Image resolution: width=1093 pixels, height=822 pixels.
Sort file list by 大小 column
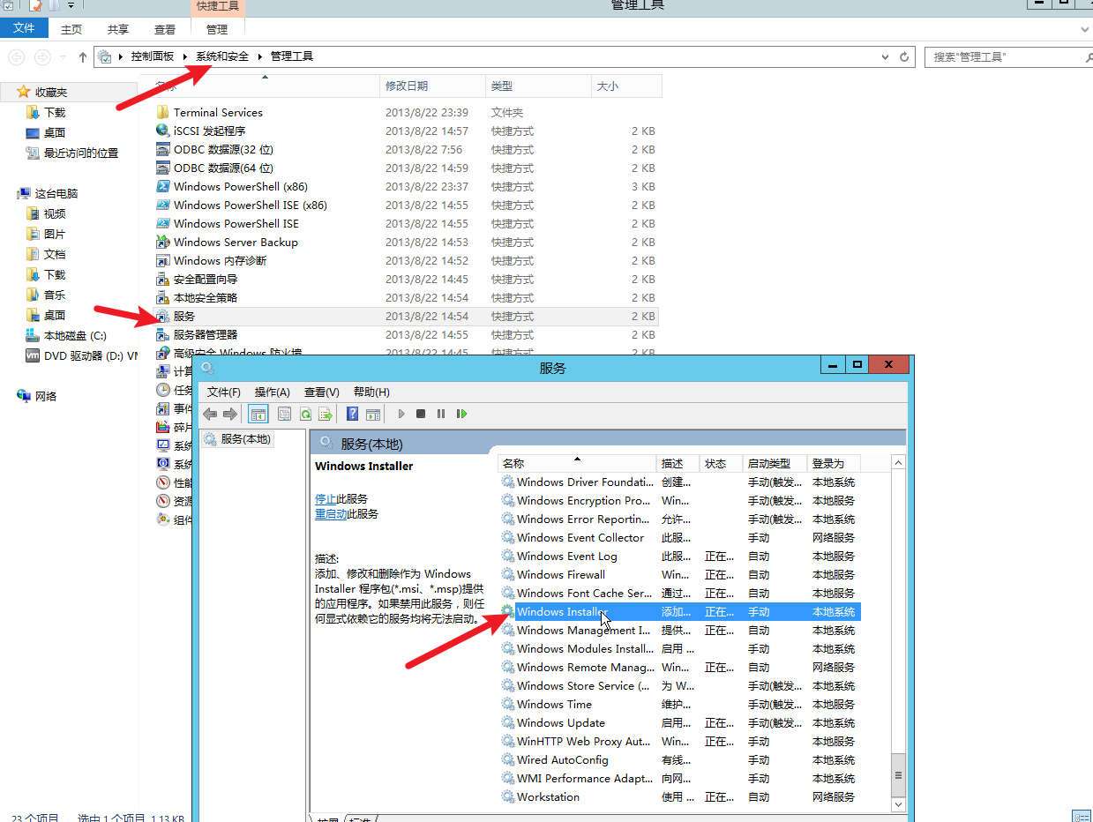[626, 86]
